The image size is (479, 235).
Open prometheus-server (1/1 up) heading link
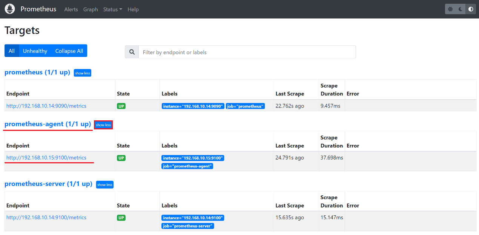(48, 184)
